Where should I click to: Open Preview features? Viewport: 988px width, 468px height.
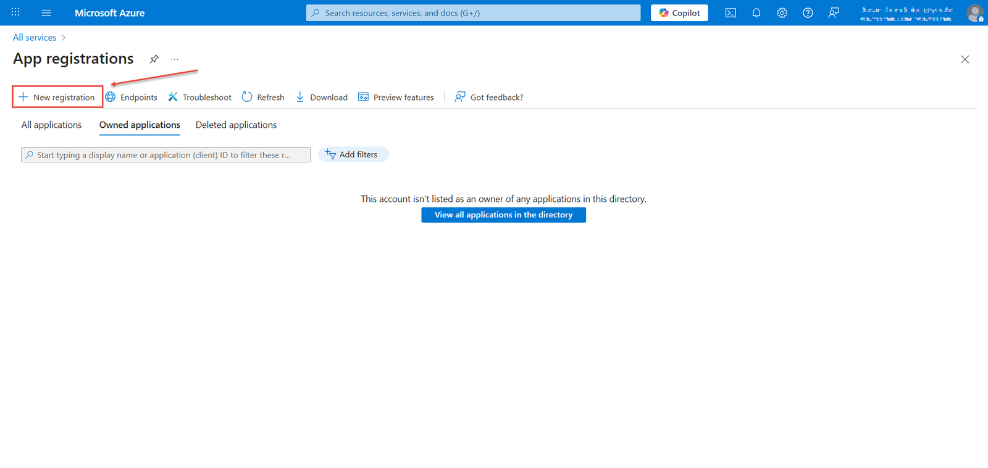pyautogui.click(x=396, y=97)
